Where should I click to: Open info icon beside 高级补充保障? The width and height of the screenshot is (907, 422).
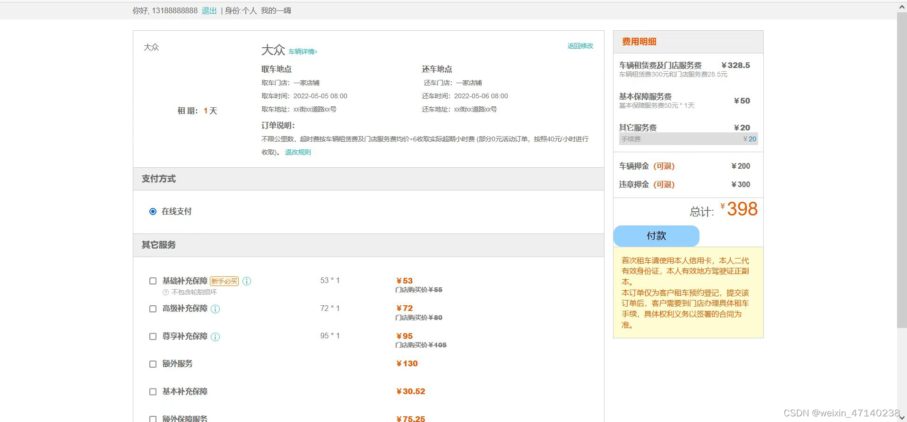215,309
